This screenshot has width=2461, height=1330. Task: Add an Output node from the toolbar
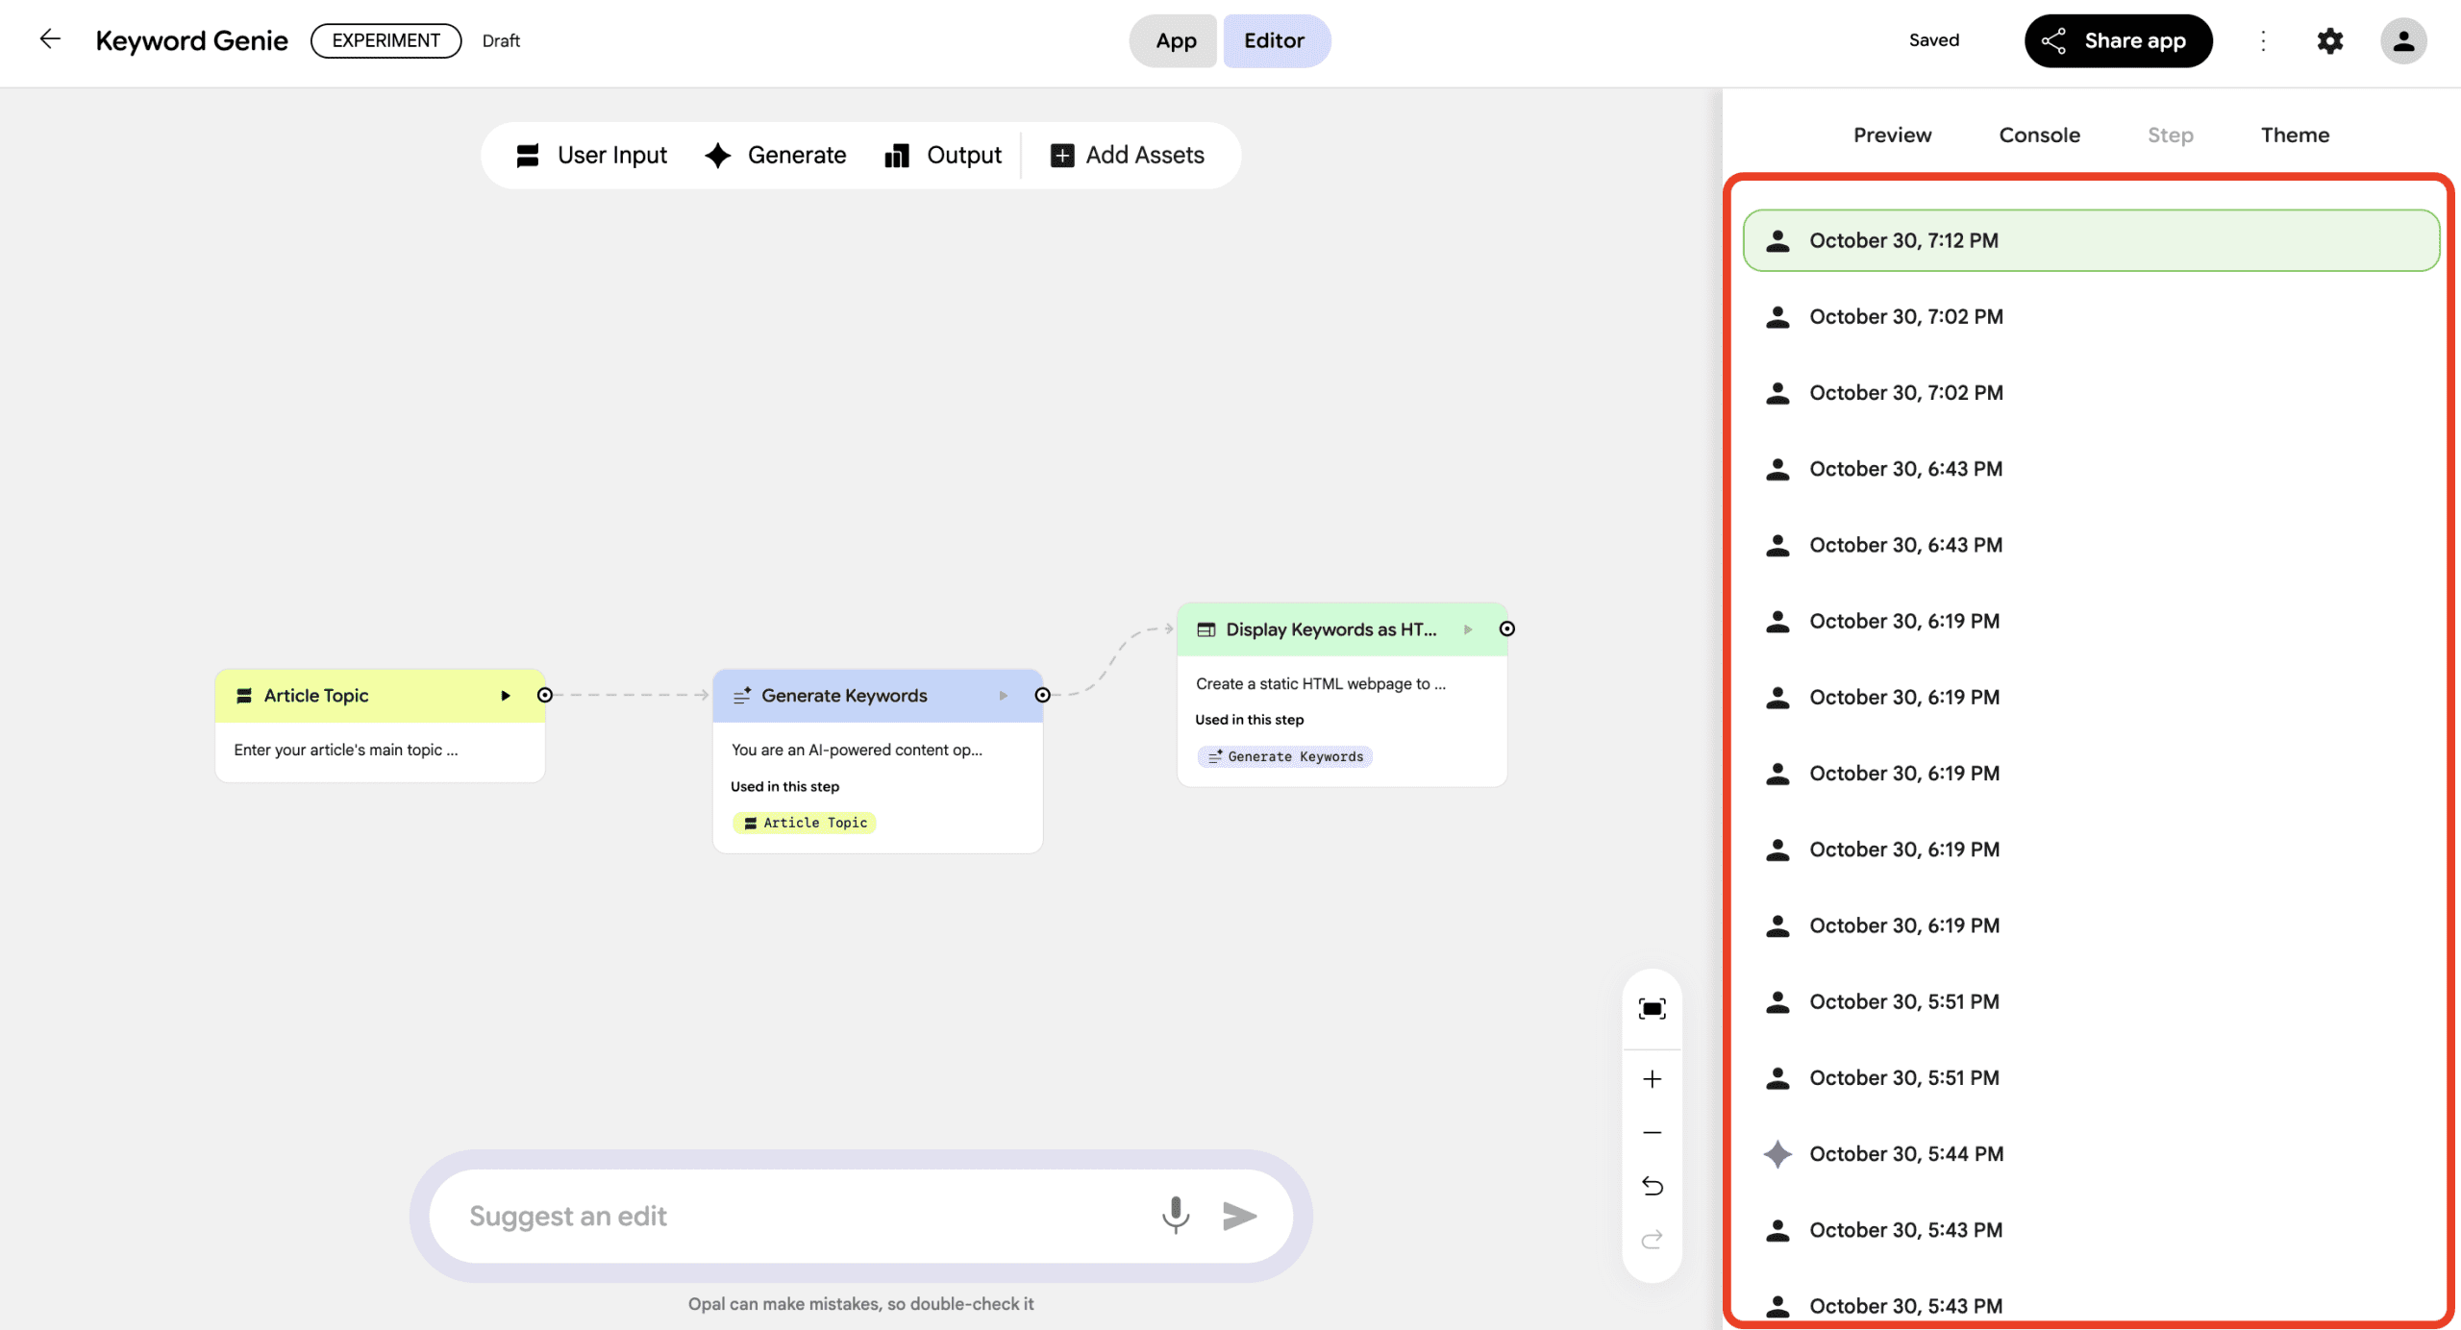943,155
